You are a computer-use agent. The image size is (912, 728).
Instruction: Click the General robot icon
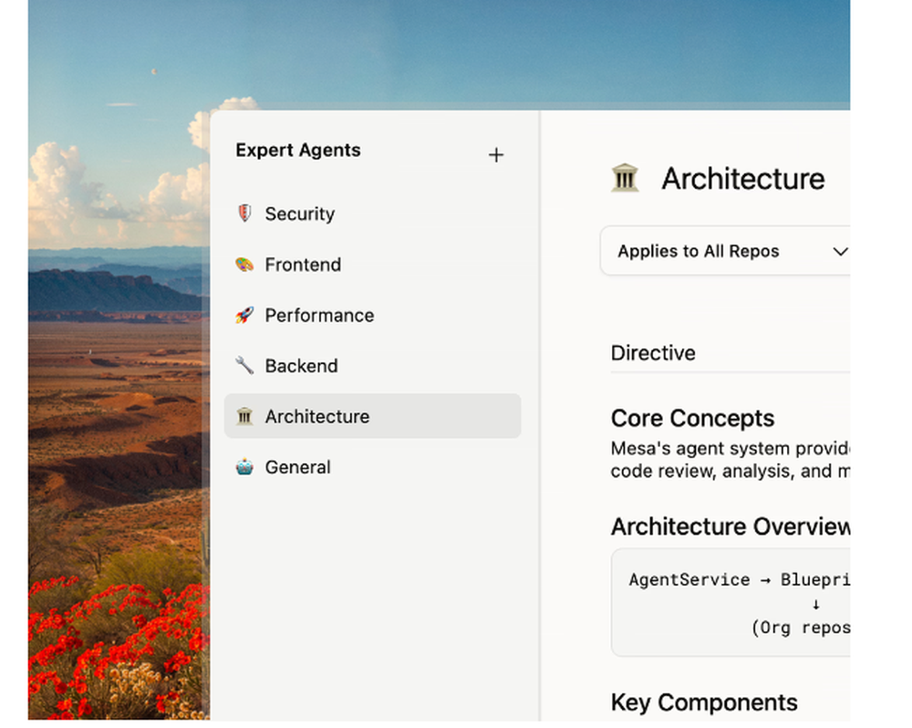(x=244, y=467)
